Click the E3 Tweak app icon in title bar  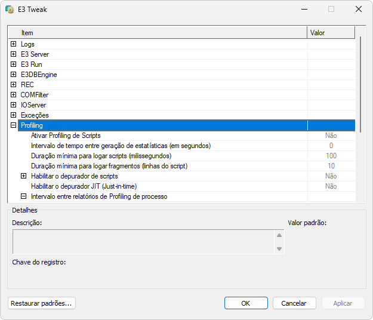pyautogui.click(x=10, y=10)
